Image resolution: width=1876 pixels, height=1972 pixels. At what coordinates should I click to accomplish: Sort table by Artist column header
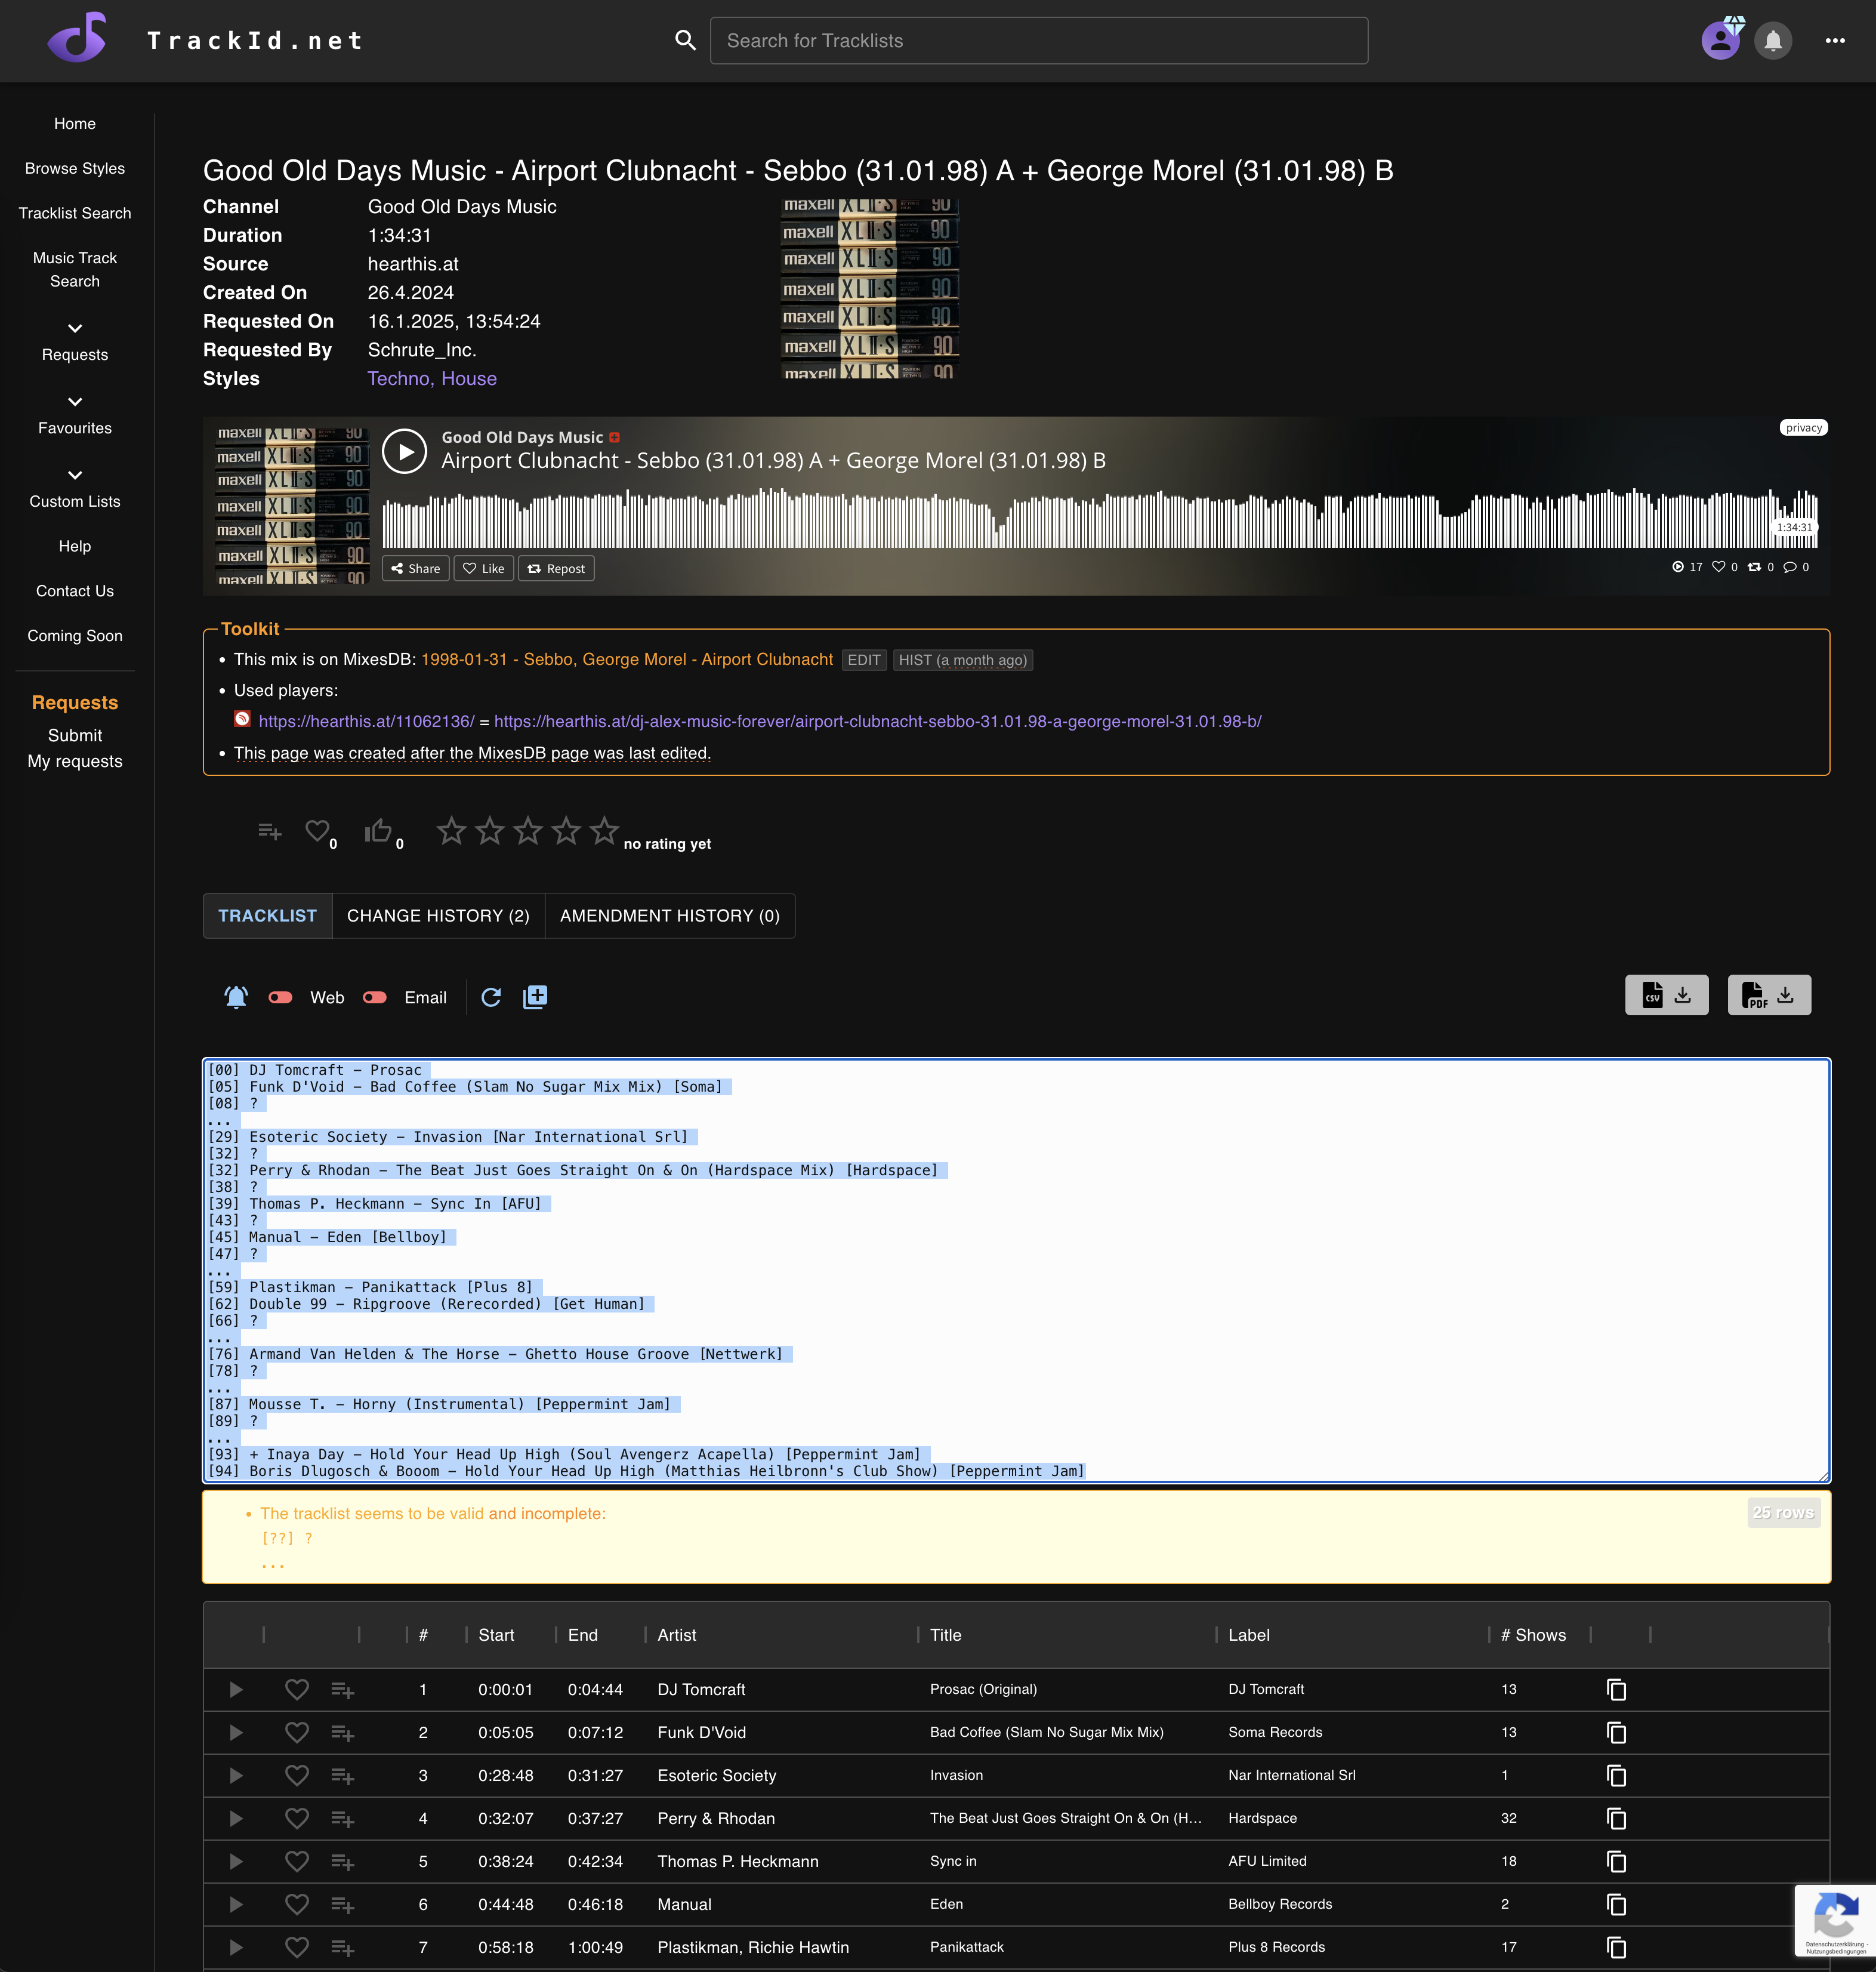(677, 1635)
